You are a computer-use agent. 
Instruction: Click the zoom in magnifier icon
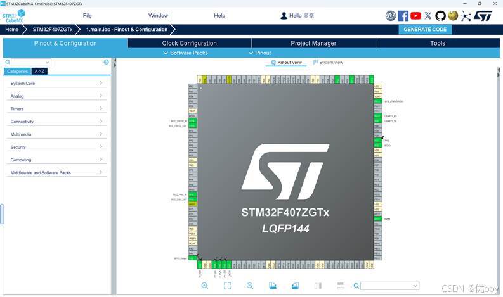[x=205, y=286]
